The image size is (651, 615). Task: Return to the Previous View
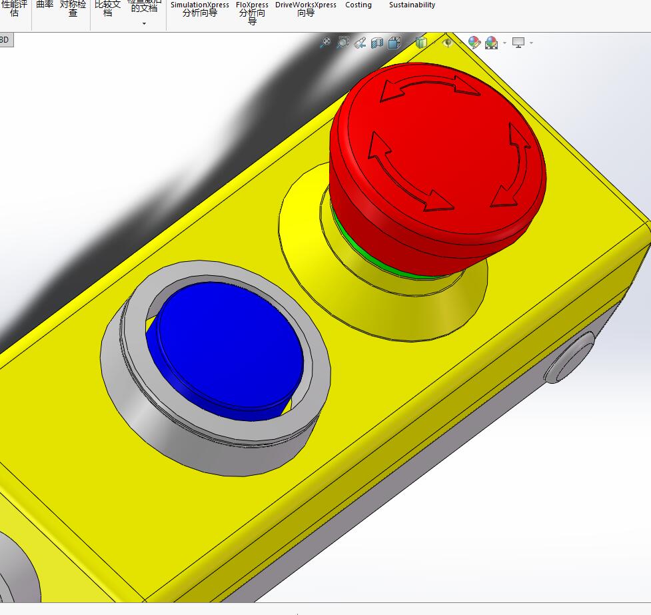pyautogui.click(x=360, y=42)
